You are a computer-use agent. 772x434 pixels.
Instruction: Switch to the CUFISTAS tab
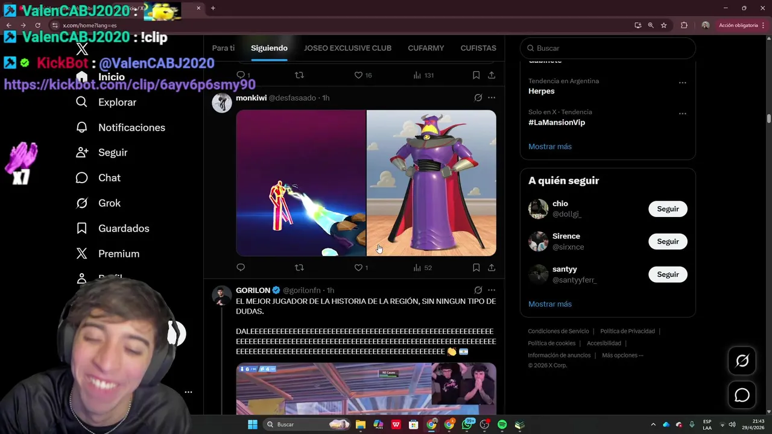(x=478, y=48)
